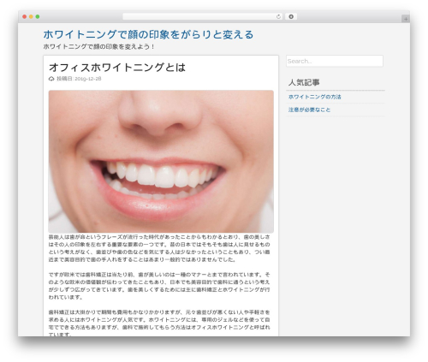Viewport: 428px width, 362px height.
Task: Click the green maximize window dot
Action: pos(38,17)
